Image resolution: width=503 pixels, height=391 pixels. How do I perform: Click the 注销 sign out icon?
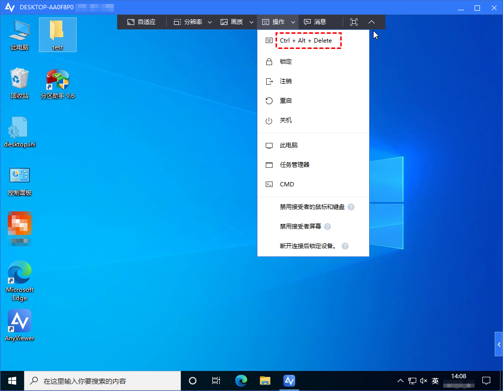[x=269, y=81]
